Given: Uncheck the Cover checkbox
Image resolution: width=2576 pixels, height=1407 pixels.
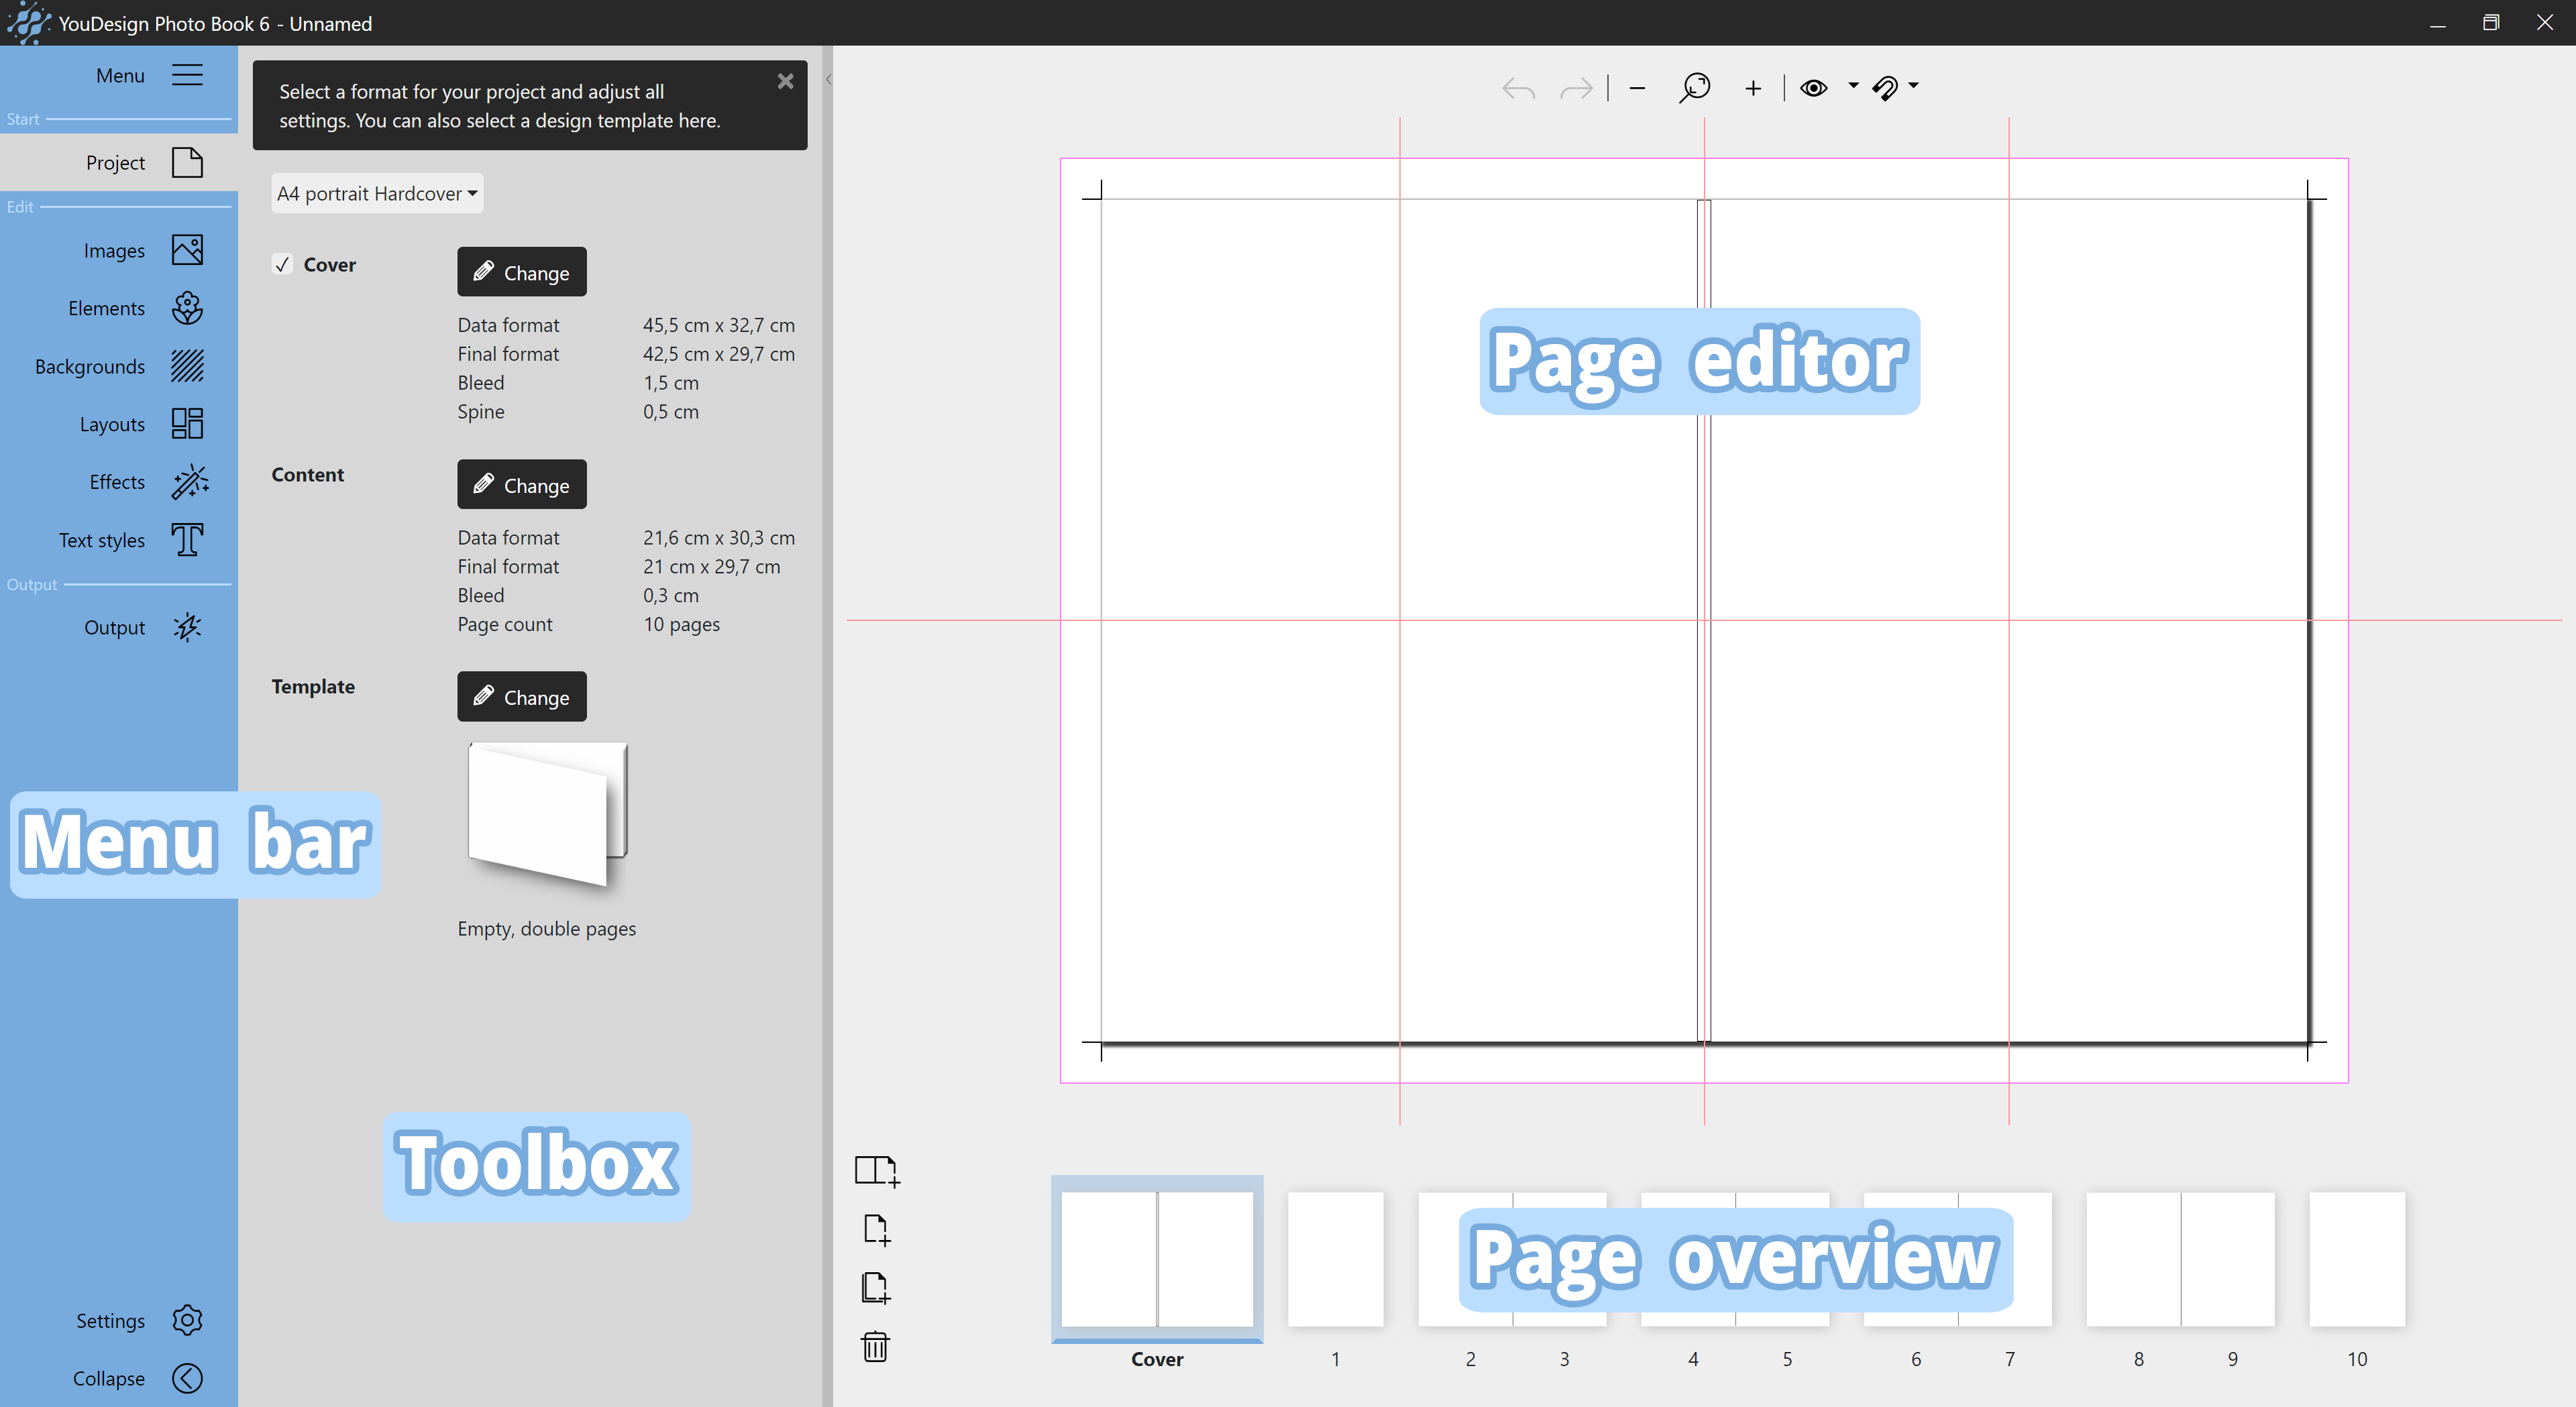Looking at the screenshot, I should click(x=283, y=265).
